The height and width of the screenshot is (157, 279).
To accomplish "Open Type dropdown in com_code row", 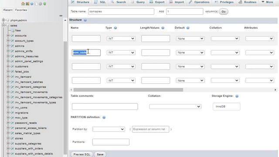I will 121,52.
